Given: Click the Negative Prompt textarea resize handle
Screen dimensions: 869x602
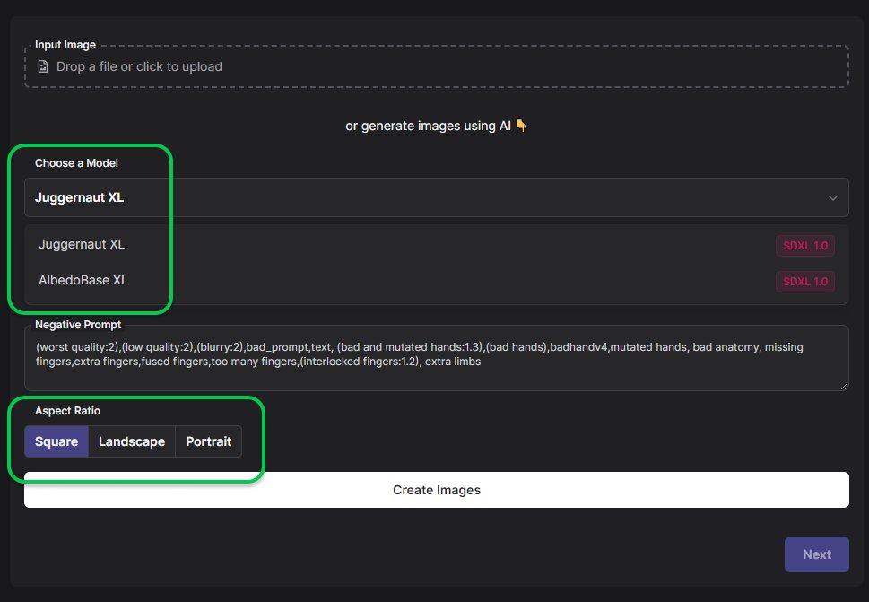Looking at the screenshot, I should [x=844, y=386].
